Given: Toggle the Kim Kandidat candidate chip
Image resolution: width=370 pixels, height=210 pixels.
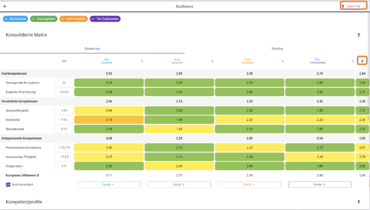Looking at the screenshot, I should pyautogui.click(x=16, y=19).
